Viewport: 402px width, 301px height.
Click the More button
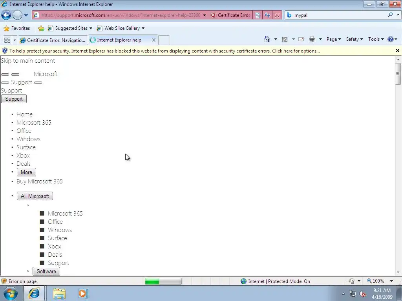coord(26,172)
